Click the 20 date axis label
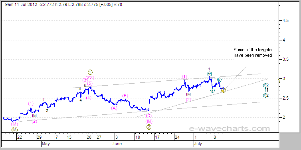 click(89, 137)
